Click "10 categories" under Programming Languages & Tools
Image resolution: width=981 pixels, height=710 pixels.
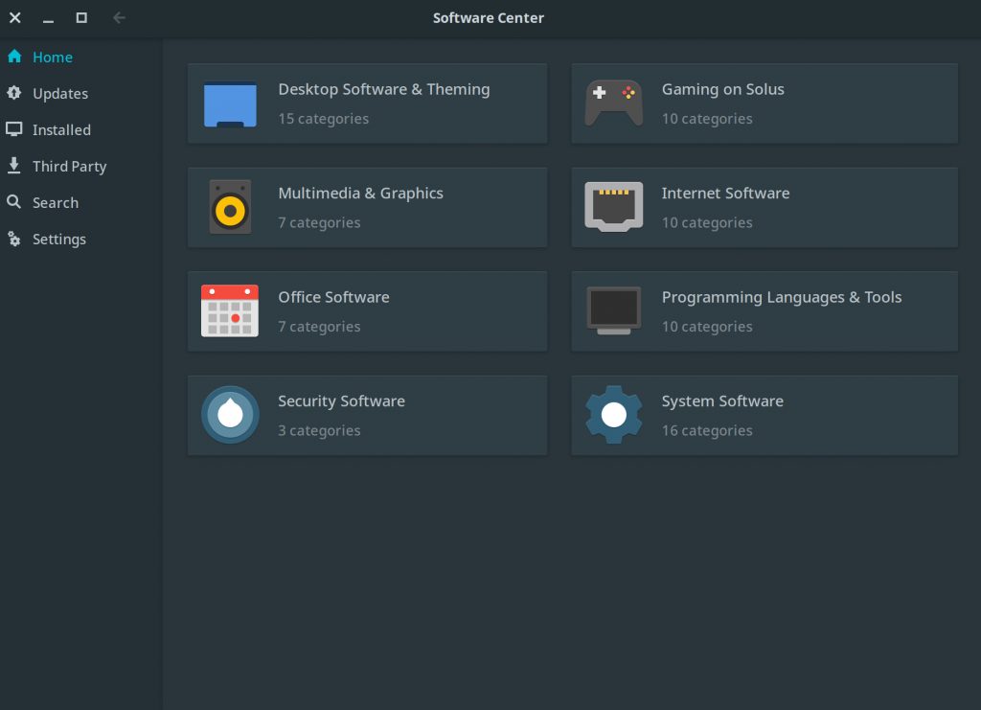pos(707,327)
